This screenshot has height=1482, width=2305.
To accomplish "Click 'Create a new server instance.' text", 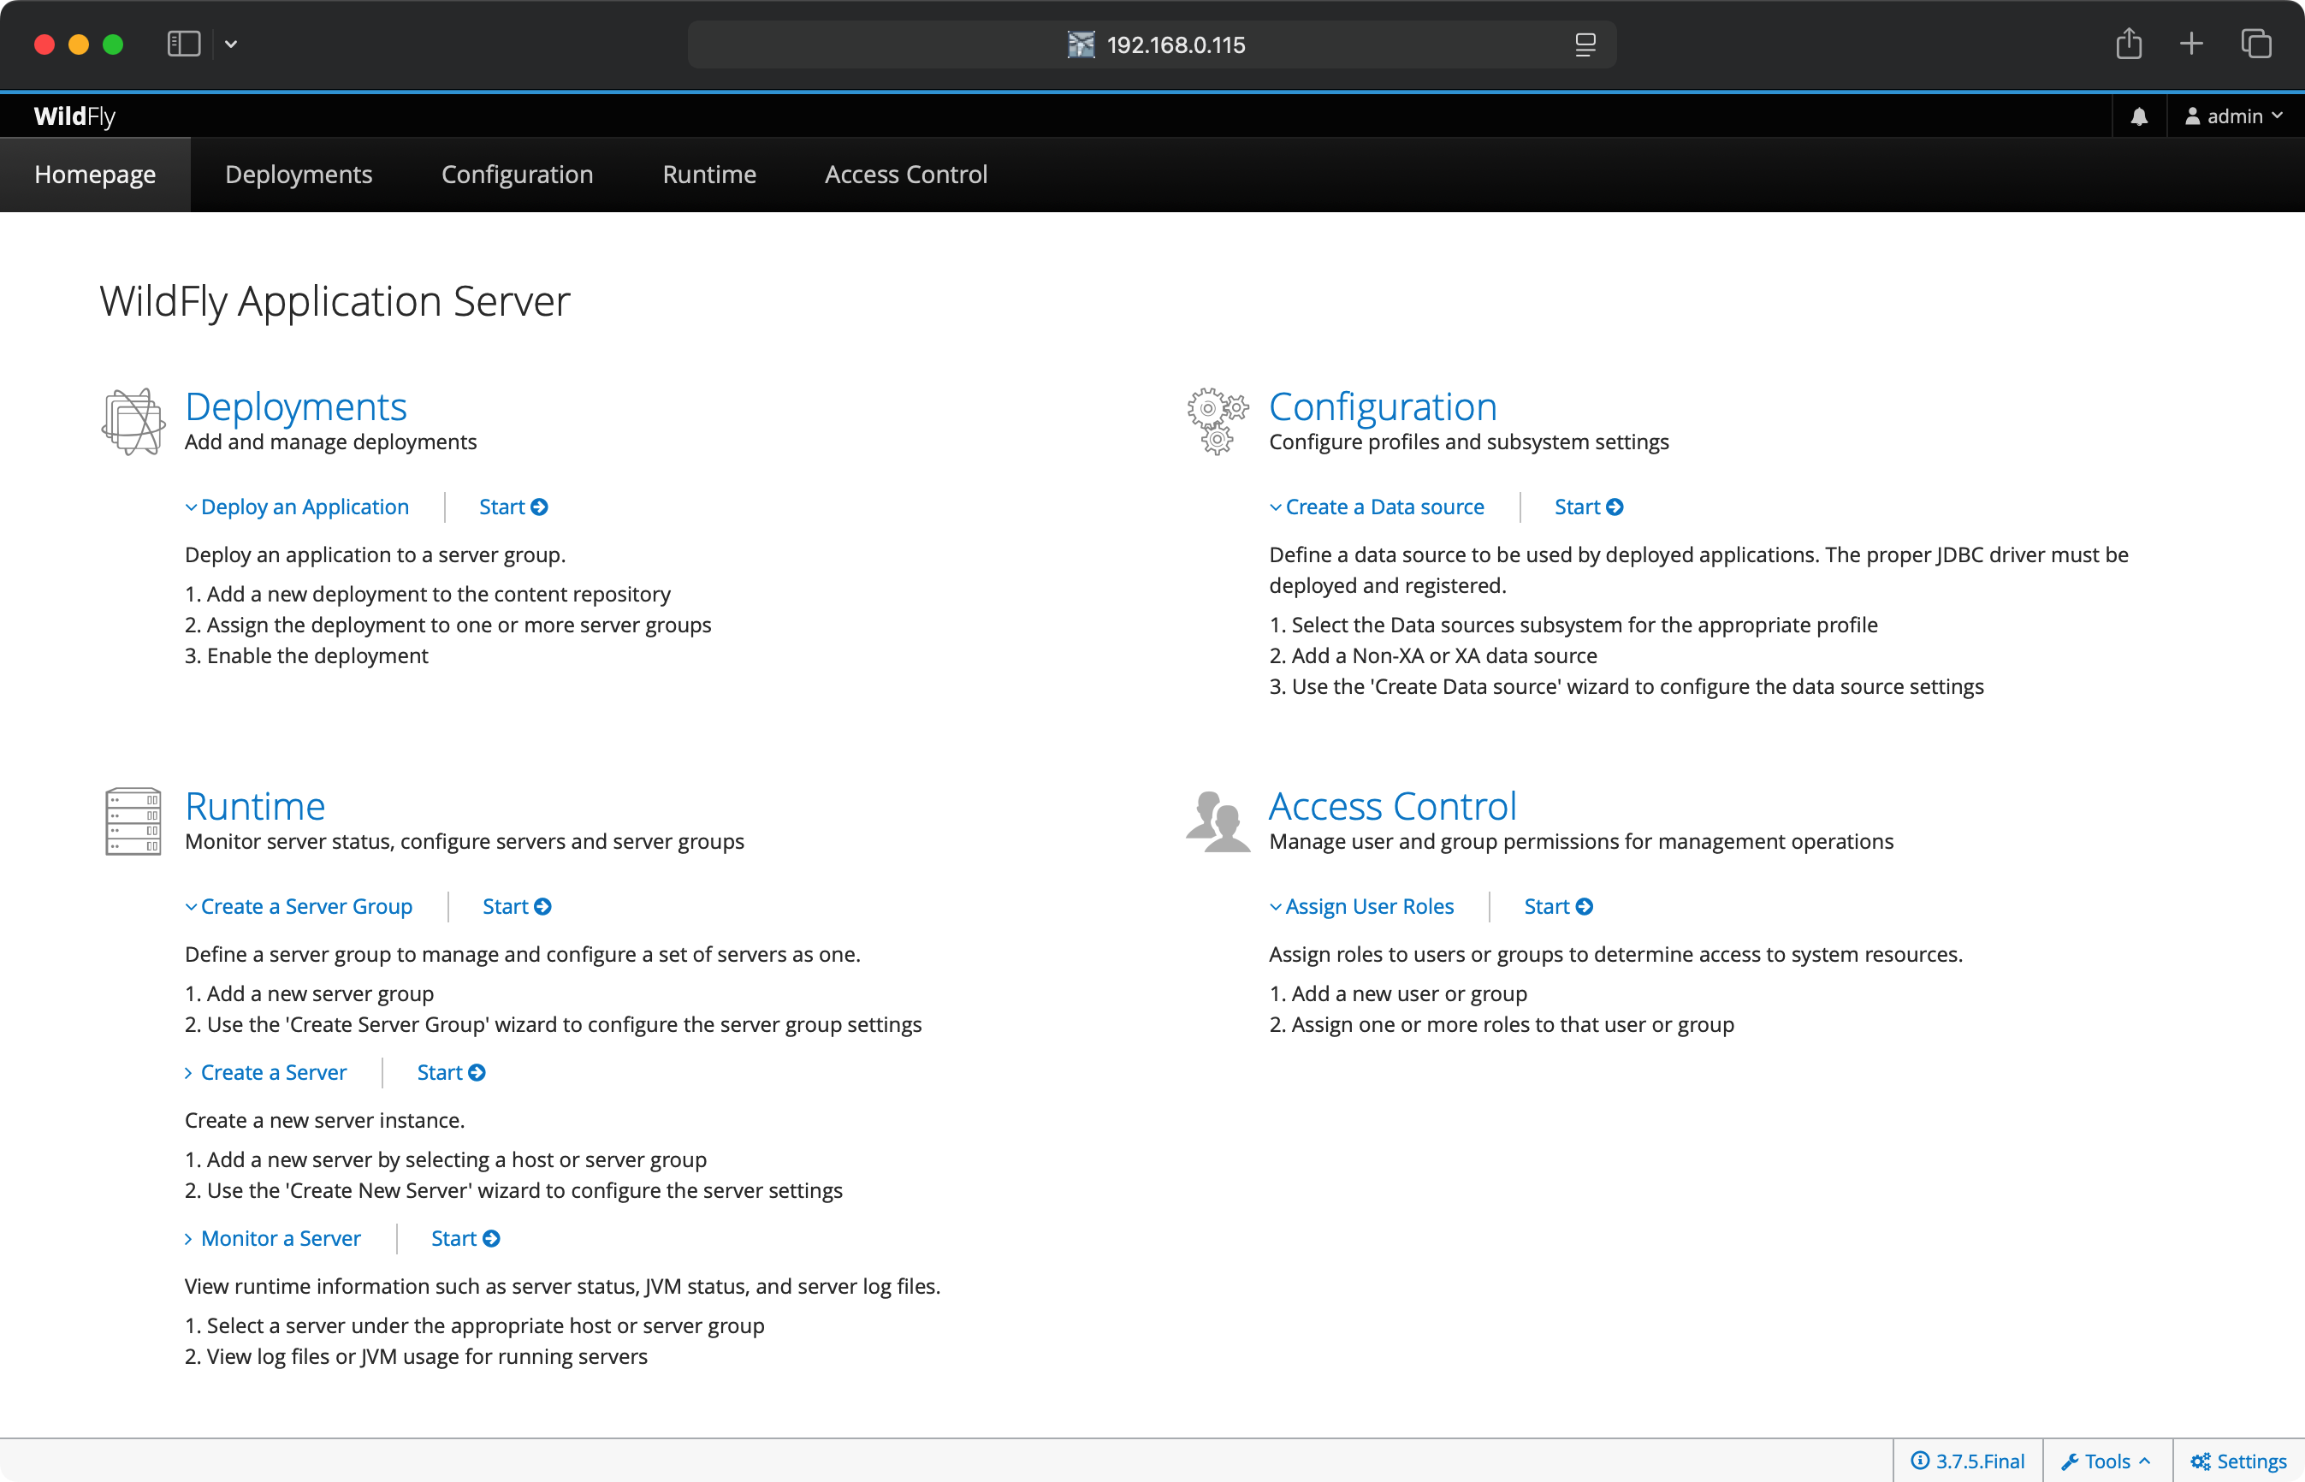I will click(324, 1120).
